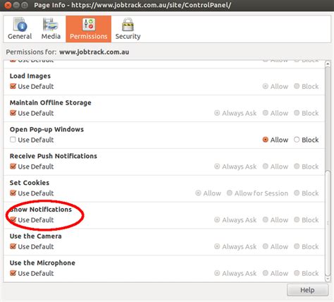Switch to Permissions tab label

(89, 37)
